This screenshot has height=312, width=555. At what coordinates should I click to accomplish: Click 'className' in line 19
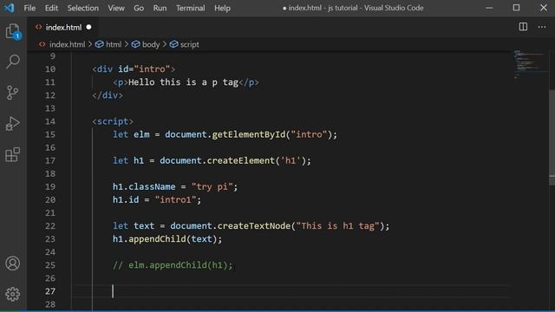[x=152, y=186]
